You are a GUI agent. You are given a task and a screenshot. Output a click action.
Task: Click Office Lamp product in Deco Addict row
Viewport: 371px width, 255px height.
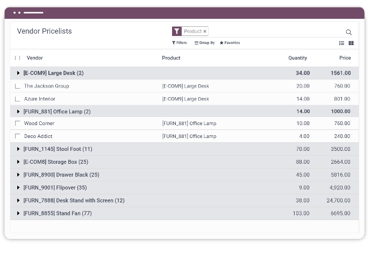click(x=189, y=136)
